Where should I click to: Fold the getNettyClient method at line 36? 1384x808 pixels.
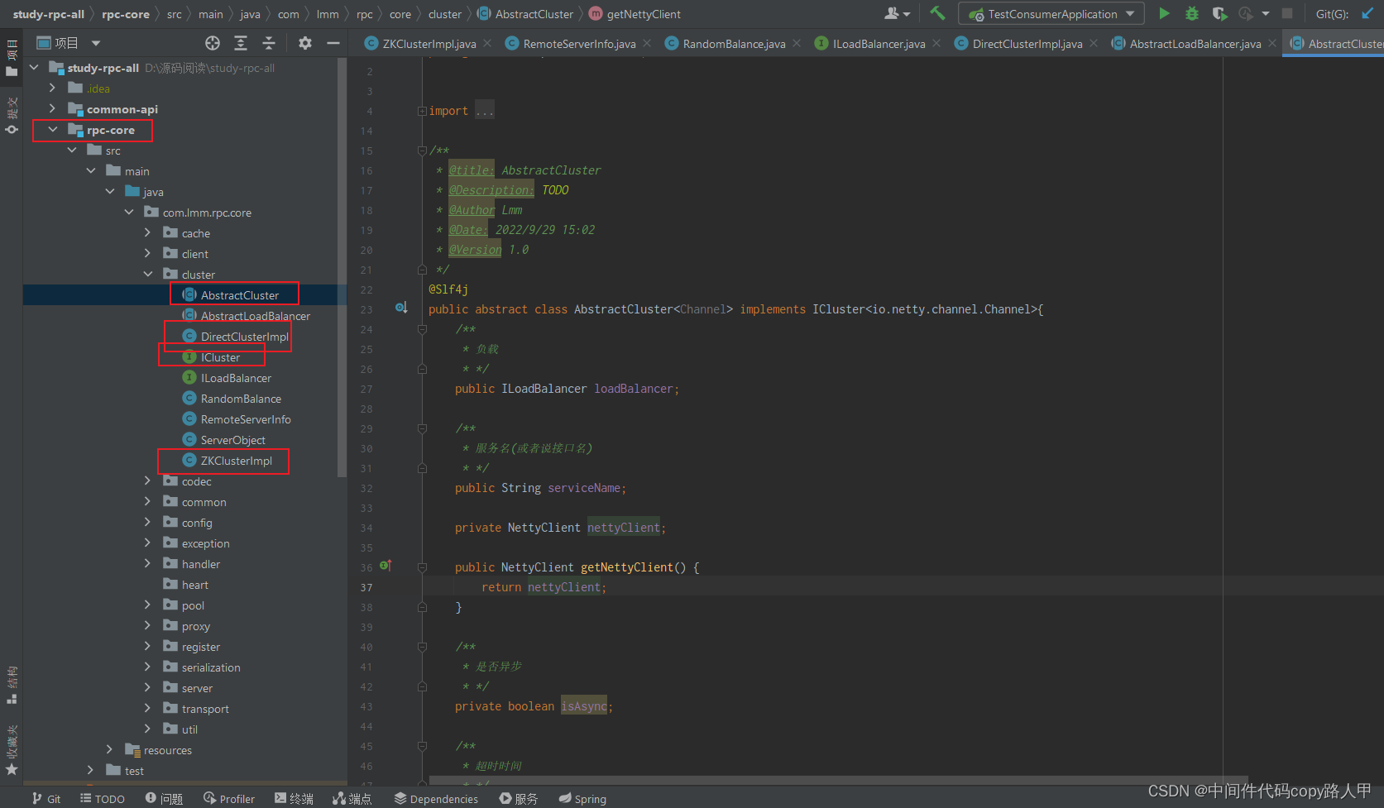tap(423, 567)
